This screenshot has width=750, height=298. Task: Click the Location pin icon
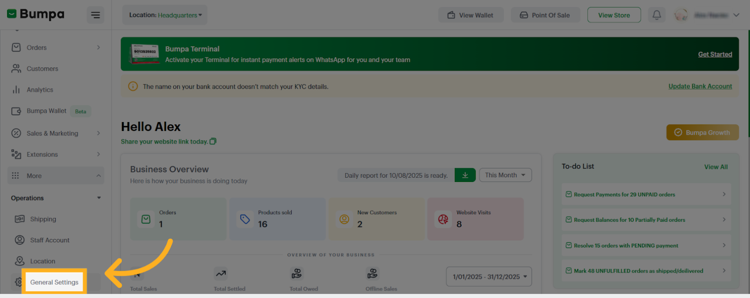pyautogui.click(x=20, y=261)
